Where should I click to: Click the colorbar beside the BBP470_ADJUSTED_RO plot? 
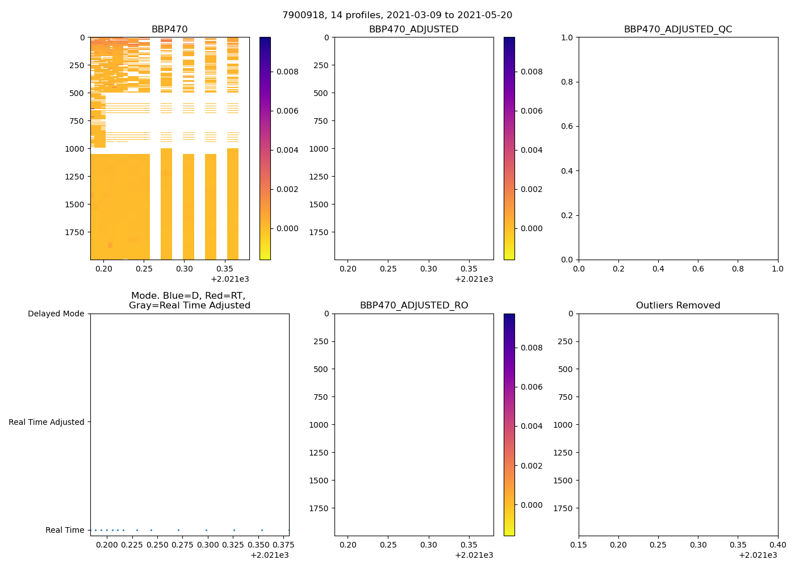509,424
